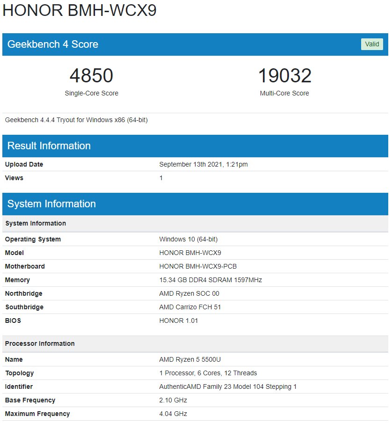Click the Motherboard label
The image size is (392, 423).
coord(25,266)
